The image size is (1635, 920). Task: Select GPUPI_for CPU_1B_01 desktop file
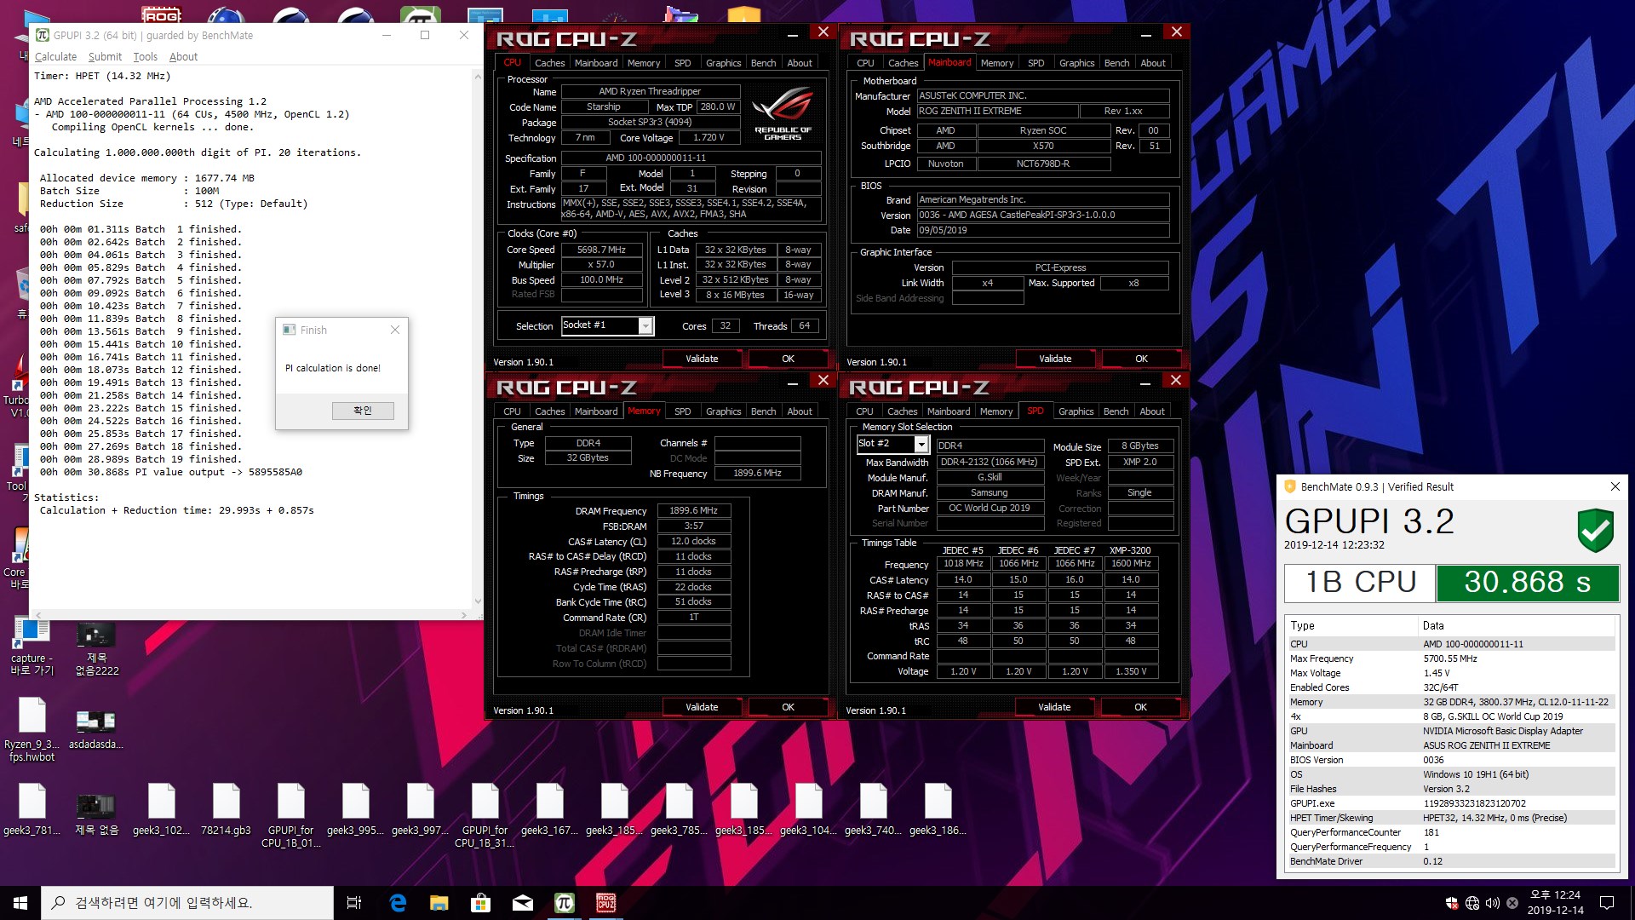coord(290,815)
